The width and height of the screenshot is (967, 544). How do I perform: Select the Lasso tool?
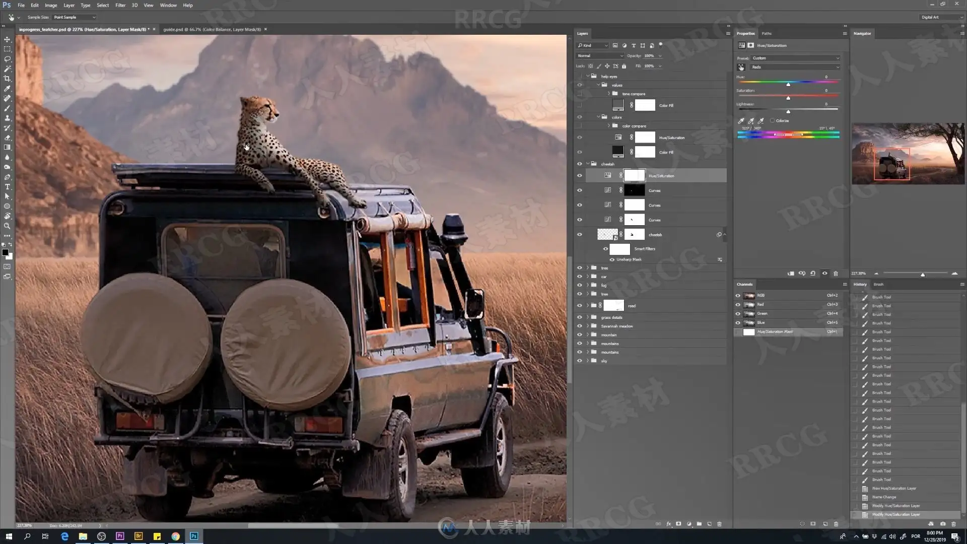(x=7, y=59)
